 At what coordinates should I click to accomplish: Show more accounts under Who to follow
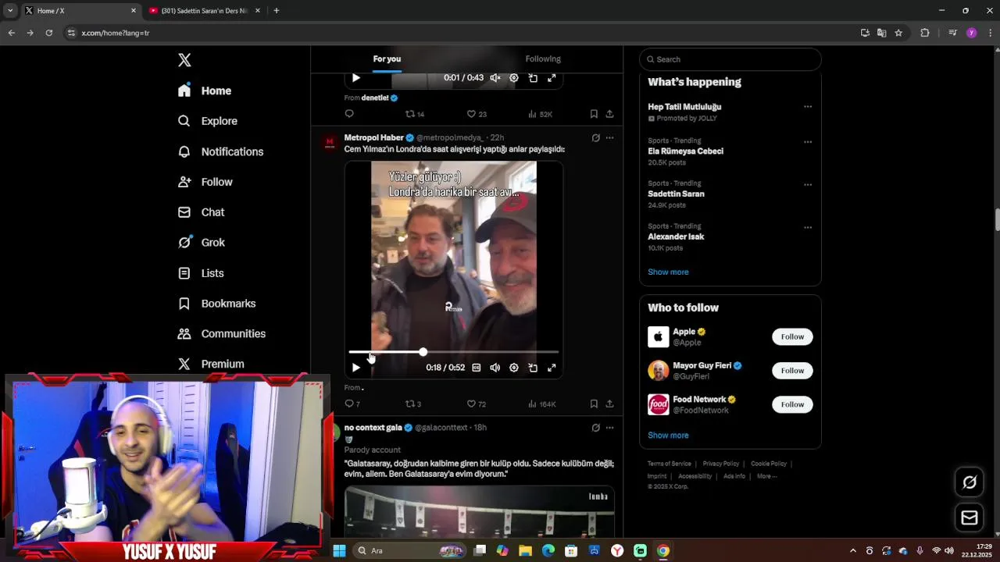coord(668,436)
